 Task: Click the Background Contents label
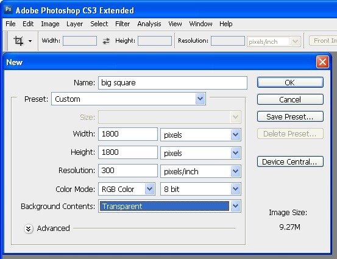[58, 207]
